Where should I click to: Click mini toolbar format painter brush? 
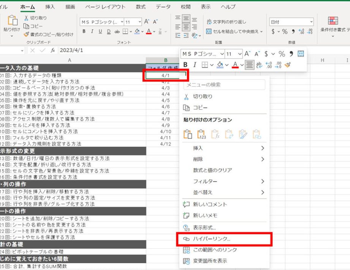click(x=288, y=65)
